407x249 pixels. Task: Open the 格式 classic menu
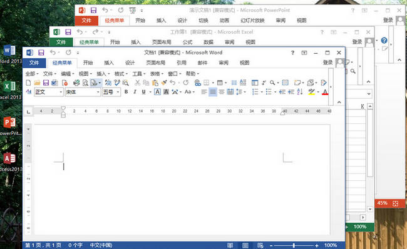tap(121, 74)
